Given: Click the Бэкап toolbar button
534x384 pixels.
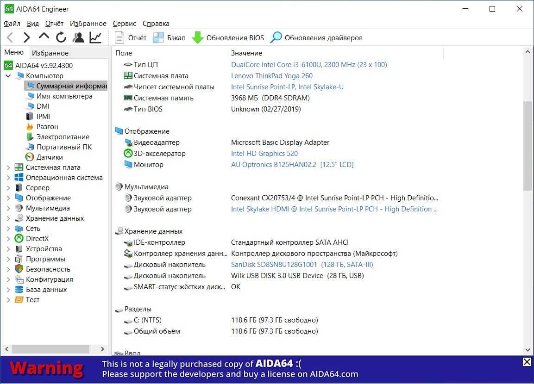Looking at the screenshot, I should click(169, 38).
